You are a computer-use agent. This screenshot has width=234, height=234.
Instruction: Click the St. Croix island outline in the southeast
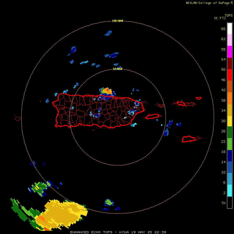tap(189, 139)
